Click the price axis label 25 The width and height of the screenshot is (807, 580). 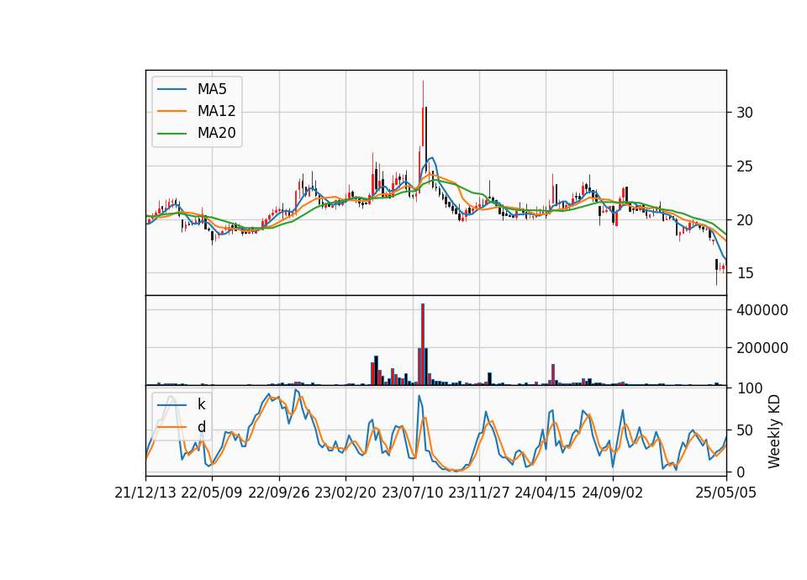click(x=745, y=166)
